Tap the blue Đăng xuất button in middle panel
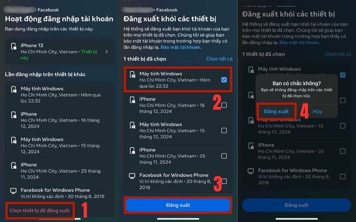Viewport: 356px width, 222px height. (x=178, y=205)
